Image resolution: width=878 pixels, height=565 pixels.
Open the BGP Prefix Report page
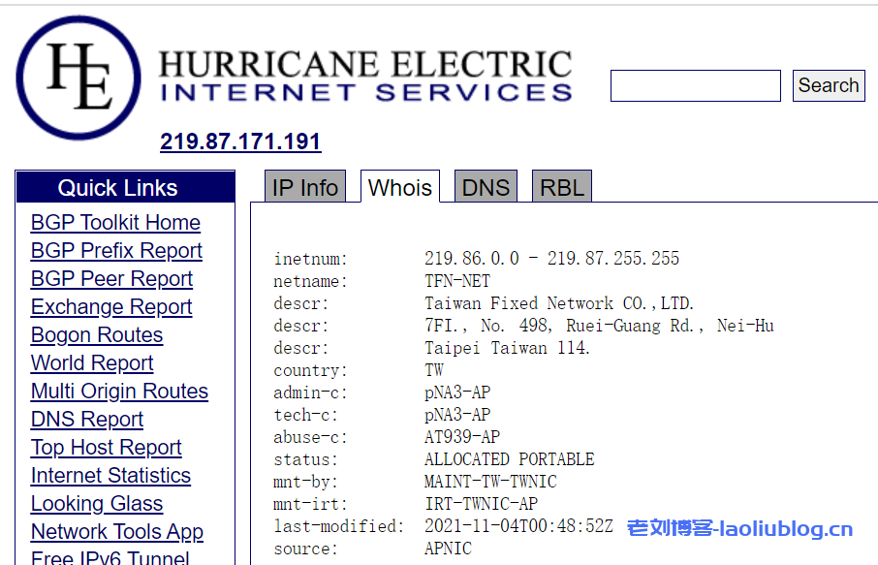[x=116, y=250]
